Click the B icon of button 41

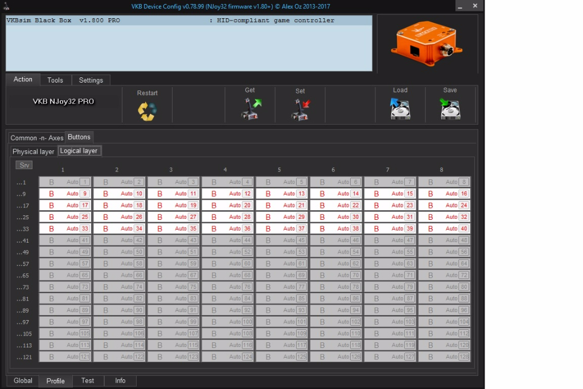(x=51, y=240)
